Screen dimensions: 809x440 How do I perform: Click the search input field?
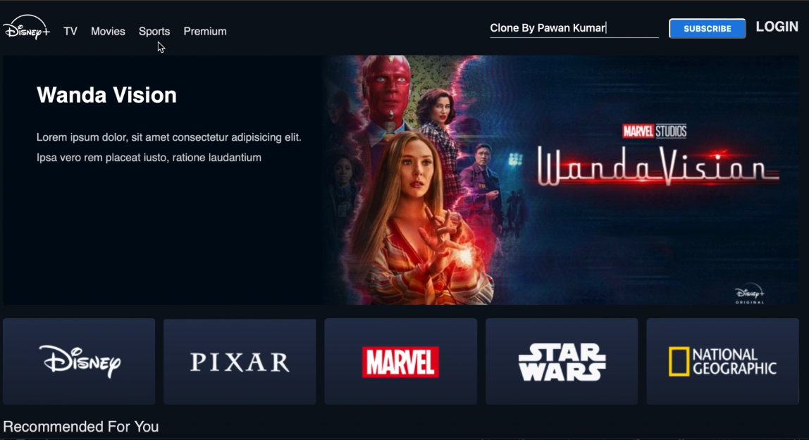point(574,28)
